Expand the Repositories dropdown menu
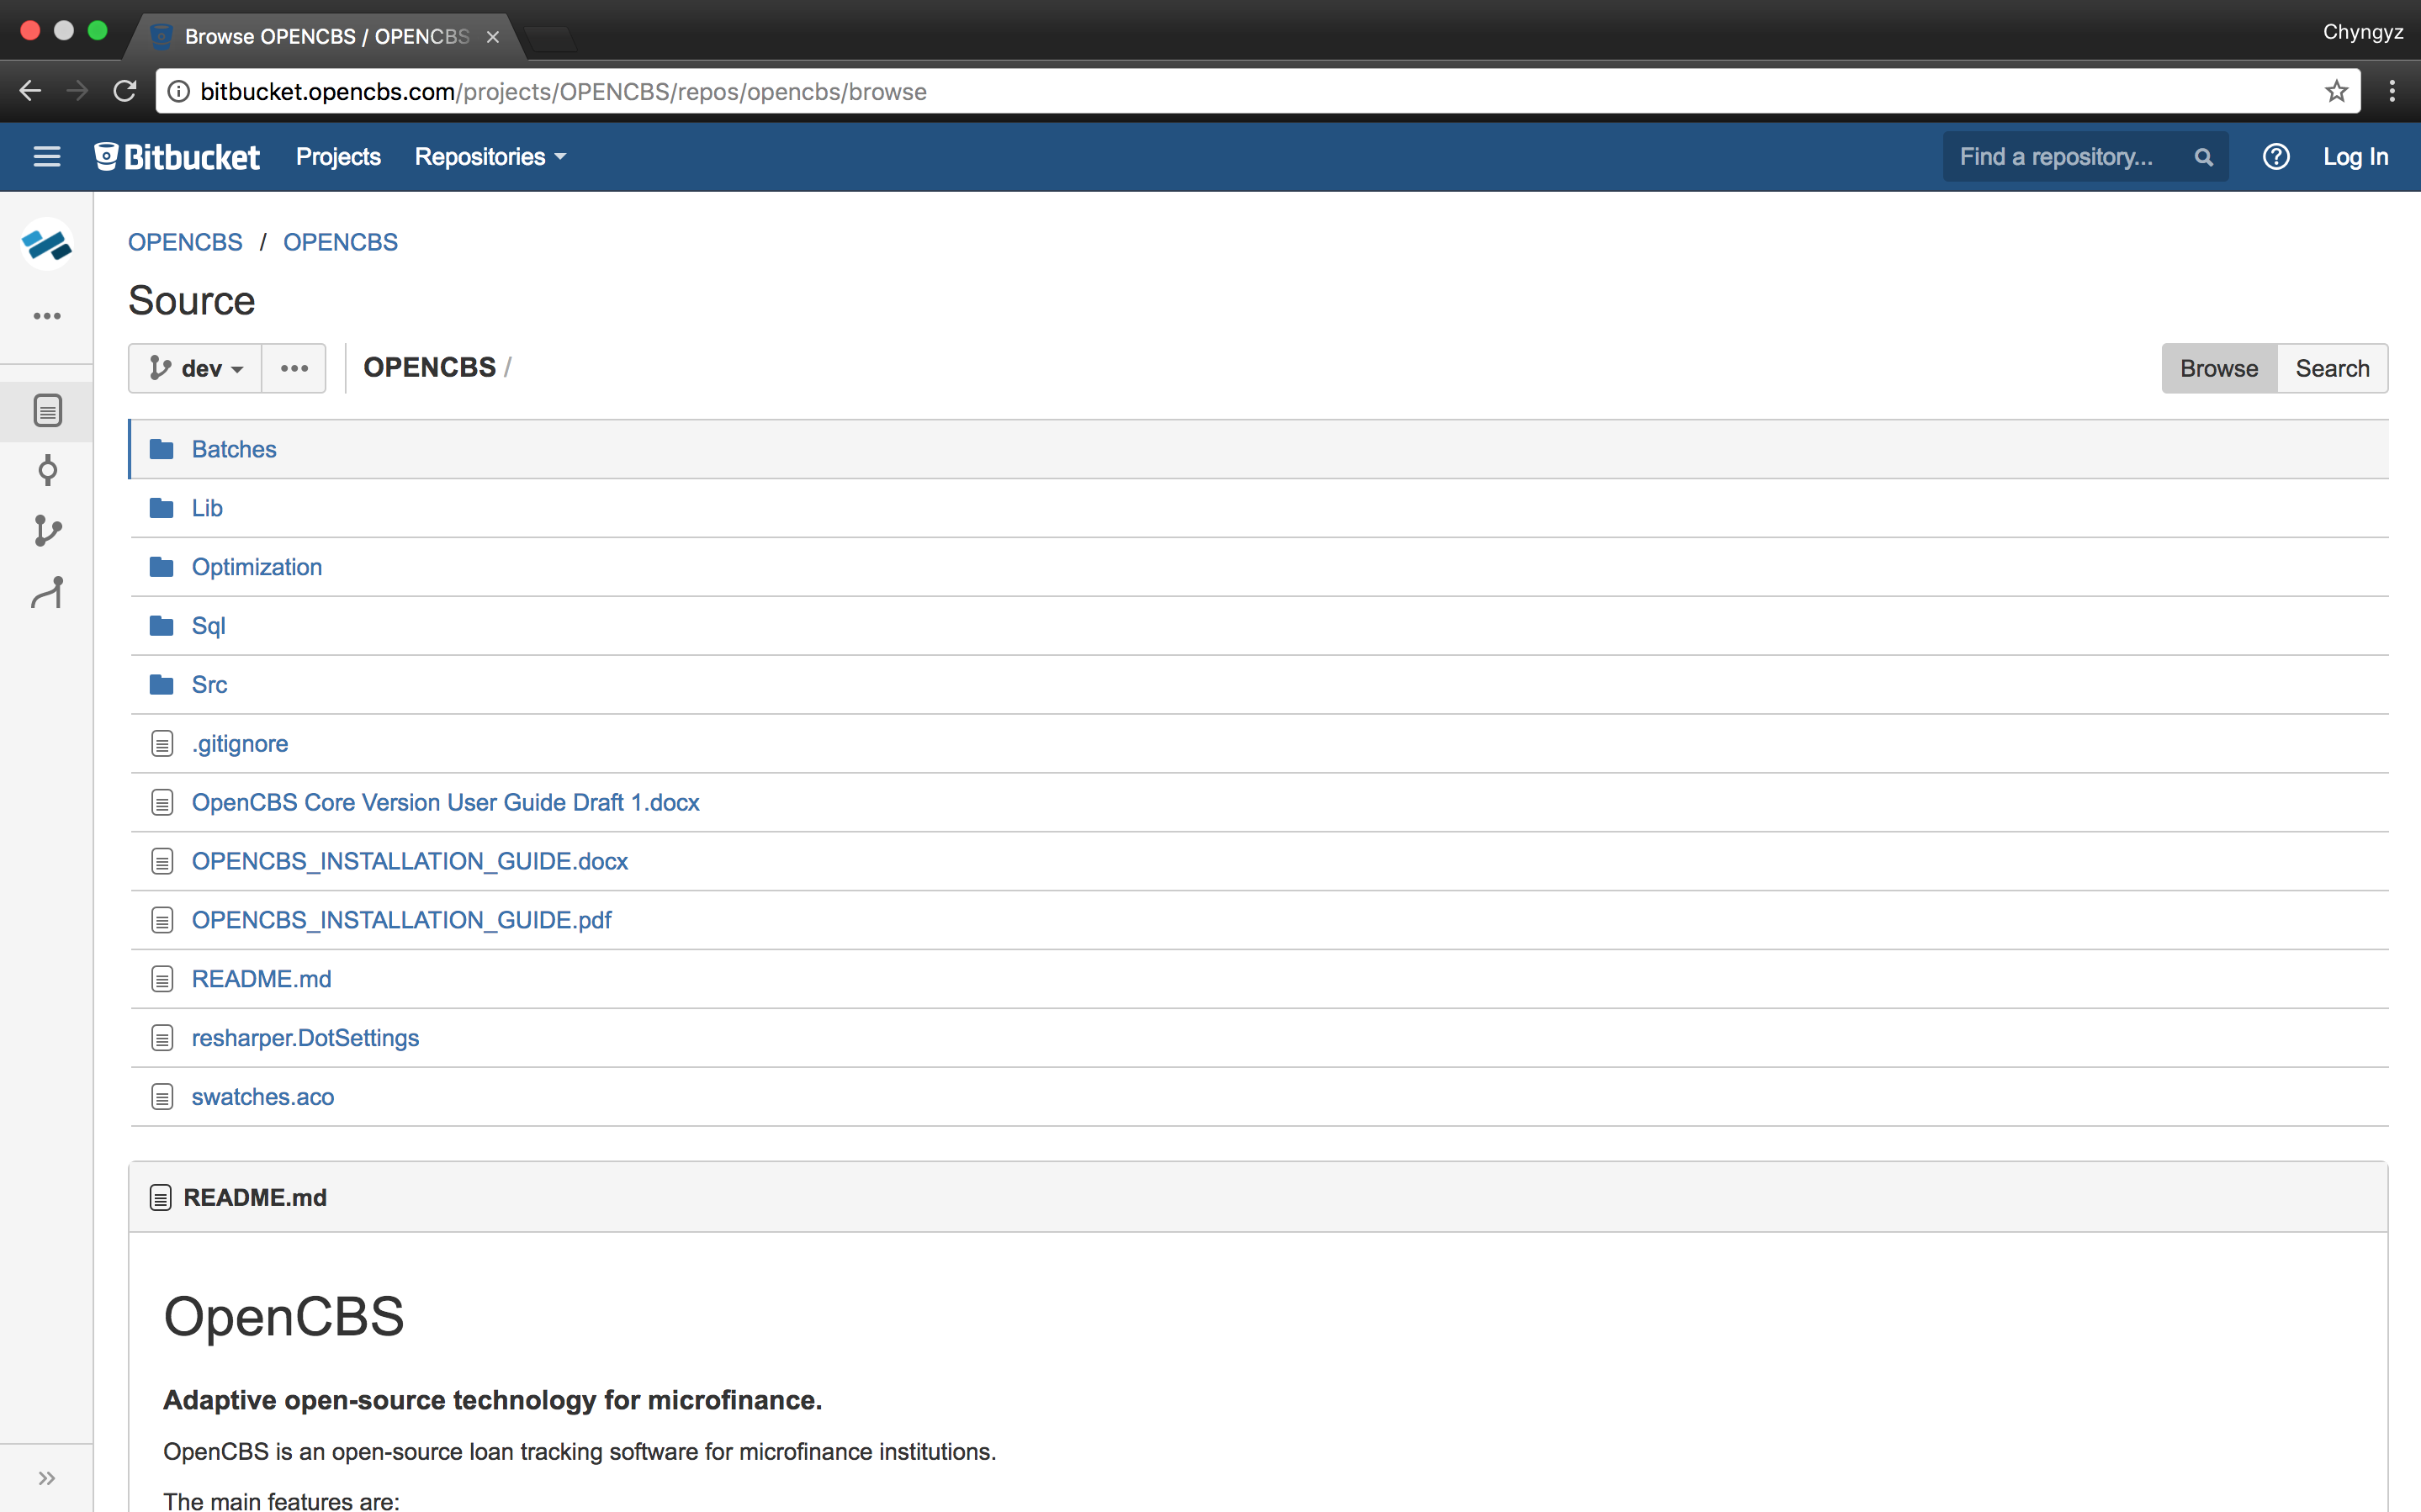 [x=490, y=157]
